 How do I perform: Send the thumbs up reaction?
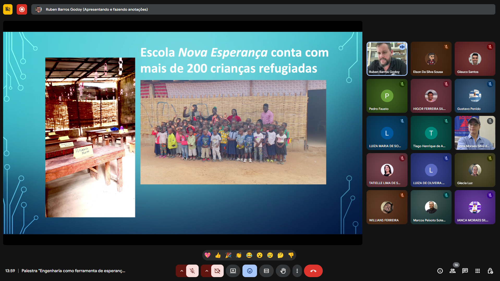[x=218, y=255]
